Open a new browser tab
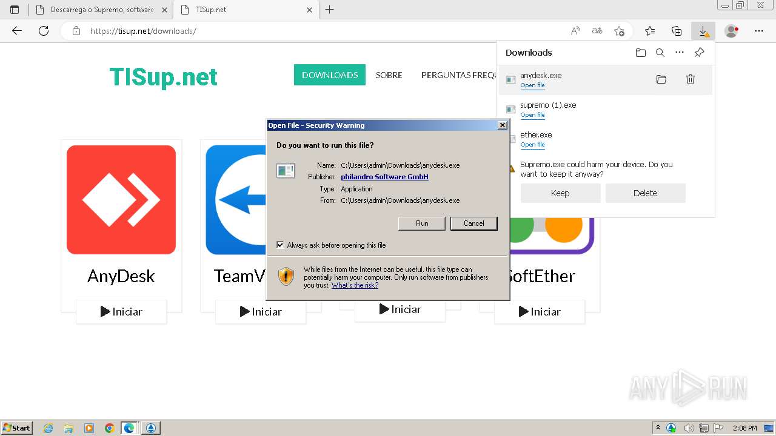 pyautogui.click(x=330, y=10)
